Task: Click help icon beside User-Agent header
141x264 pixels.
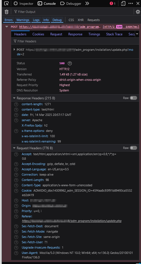Action: pos(16,253)
